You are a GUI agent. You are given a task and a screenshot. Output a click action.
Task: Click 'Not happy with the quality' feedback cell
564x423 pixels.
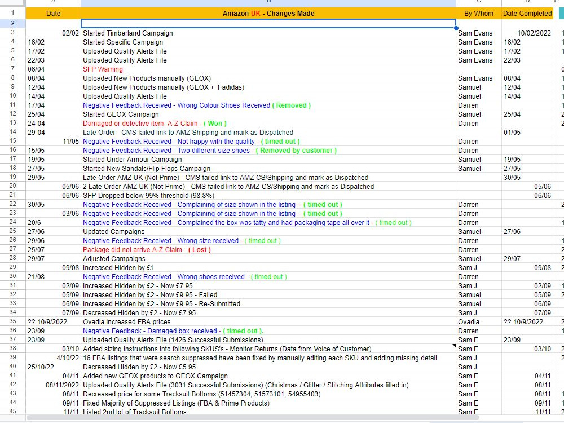coord(268,142)
